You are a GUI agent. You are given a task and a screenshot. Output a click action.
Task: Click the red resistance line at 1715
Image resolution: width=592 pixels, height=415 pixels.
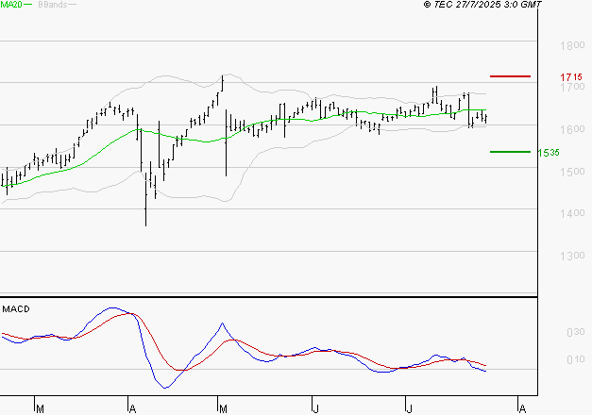point(510,76)
